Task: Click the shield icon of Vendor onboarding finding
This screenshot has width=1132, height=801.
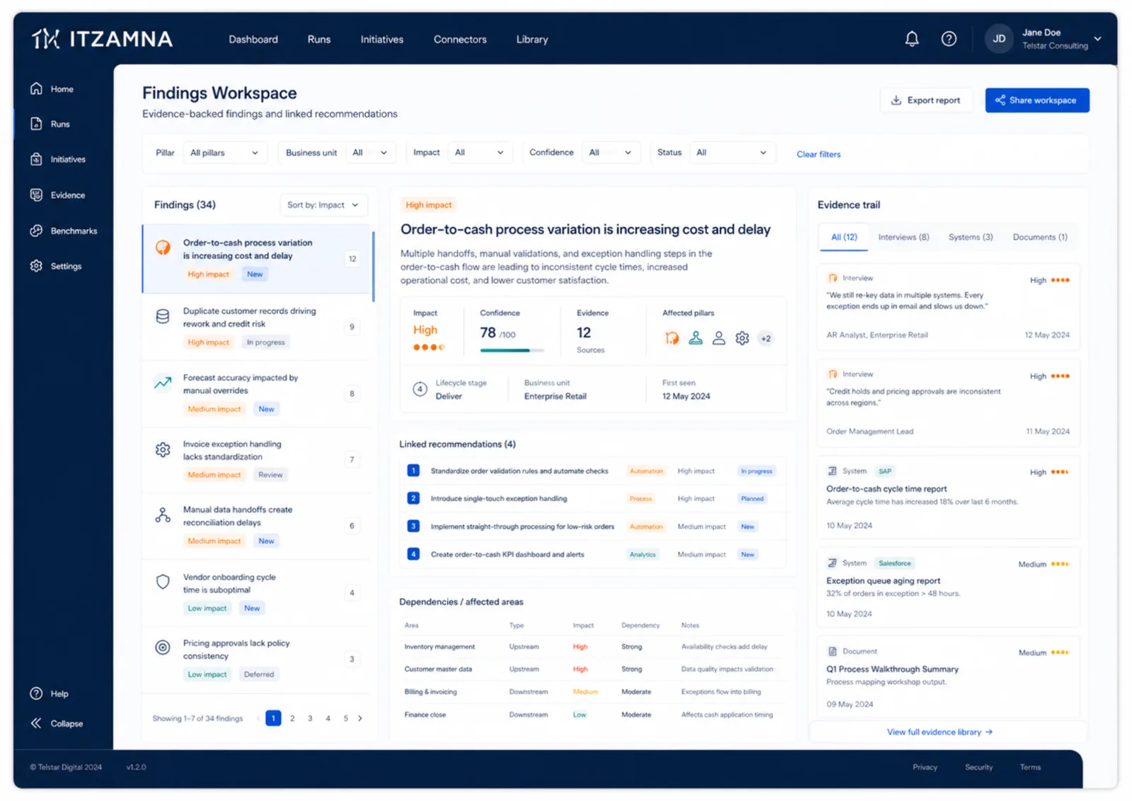Action: [x=163, y=582]
